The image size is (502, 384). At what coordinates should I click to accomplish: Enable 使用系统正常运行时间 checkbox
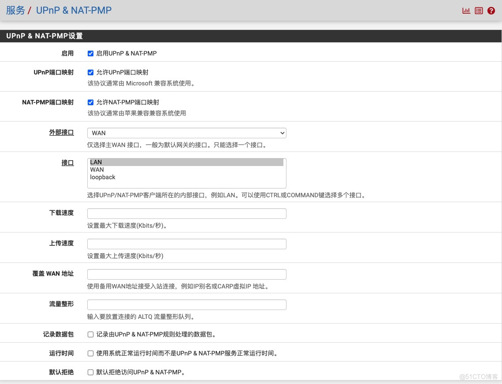point(91,353)
